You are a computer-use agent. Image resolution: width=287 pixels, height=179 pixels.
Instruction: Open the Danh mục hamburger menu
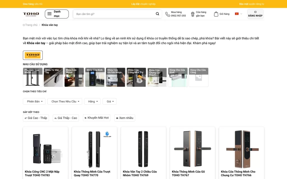coord(57,14)
